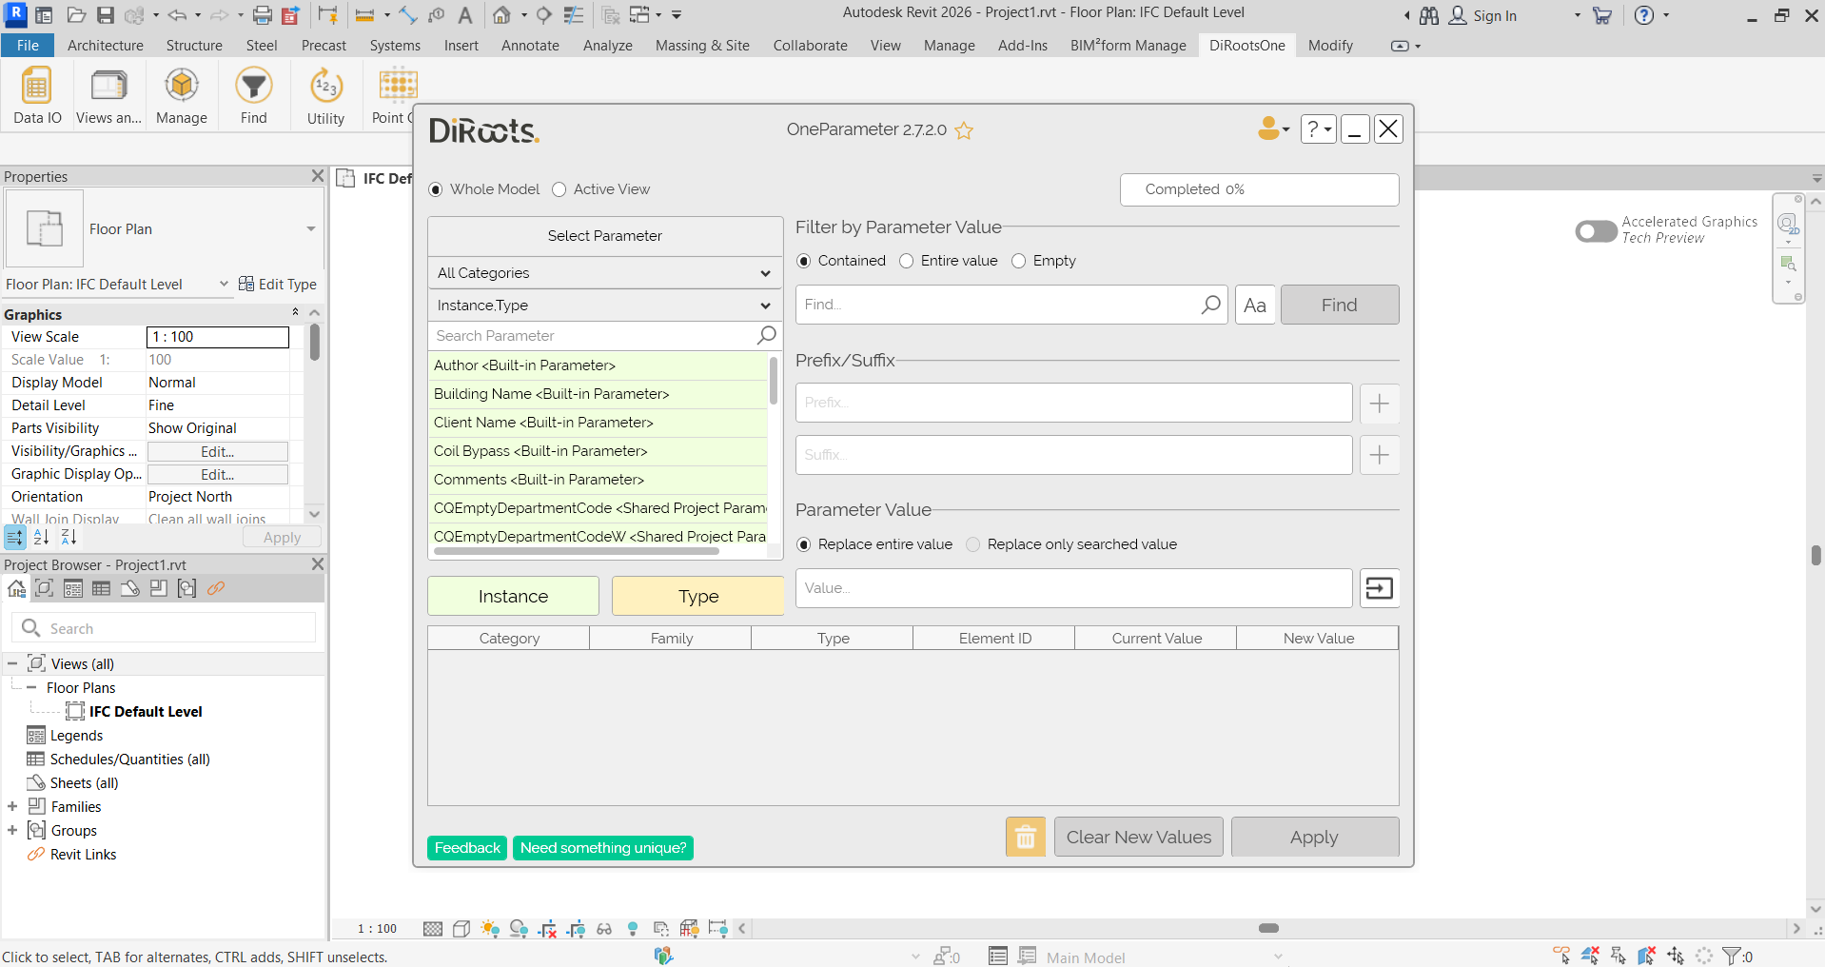
Task: Click the sun path icon in view control bar
Action: tap(490, 929)
